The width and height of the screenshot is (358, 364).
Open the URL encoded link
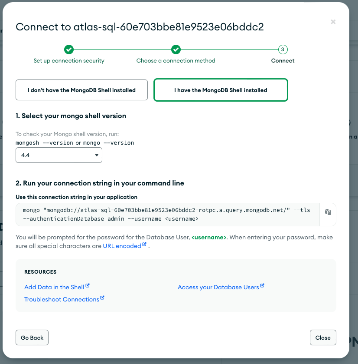pos(122,246)
